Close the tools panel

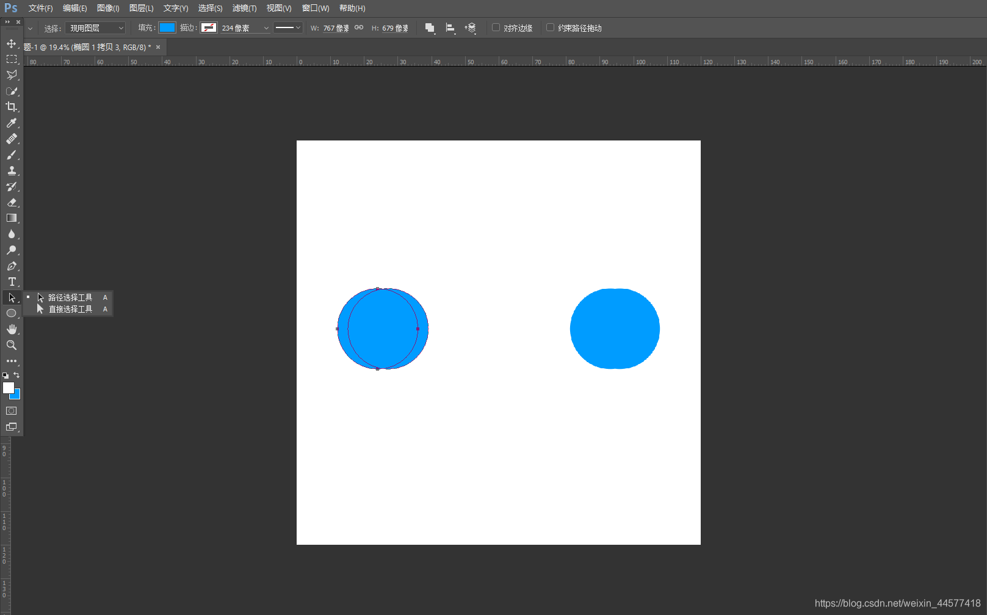coord(18,21)
